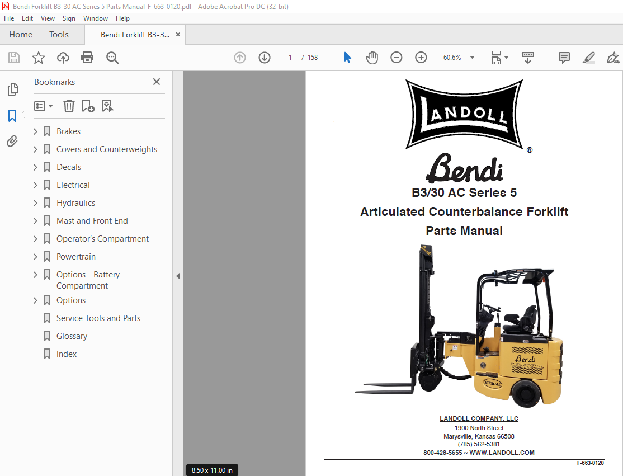This screenshot has height=476, width=623.
Task: Open the Sign document pen tool
Action: coord(613,58)
